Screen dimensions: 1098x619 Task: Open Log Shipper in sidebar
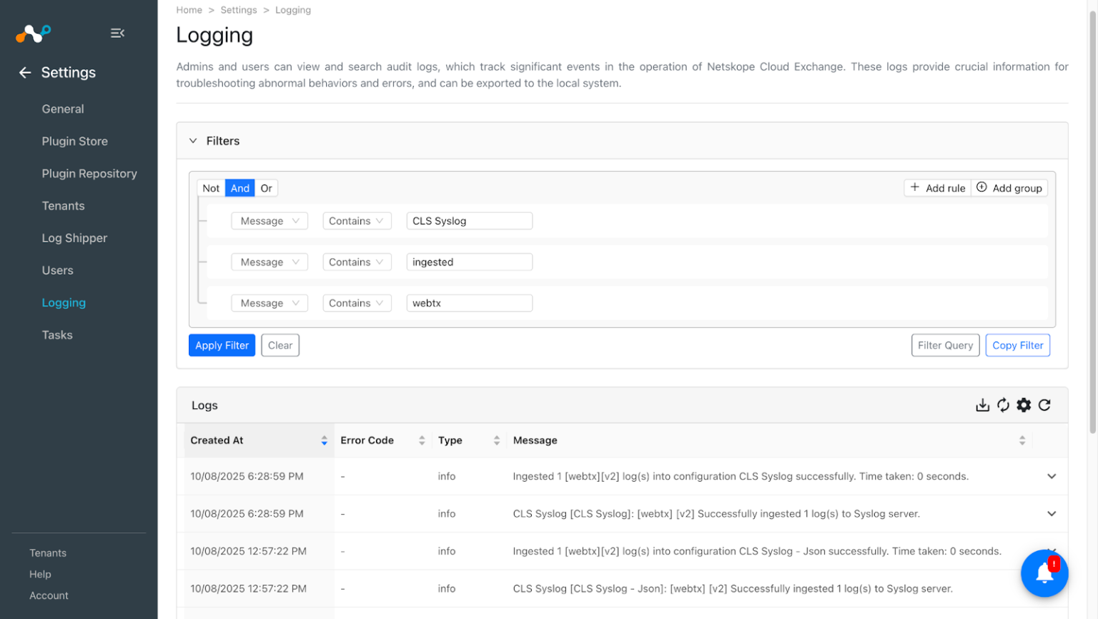pos(74,238)
